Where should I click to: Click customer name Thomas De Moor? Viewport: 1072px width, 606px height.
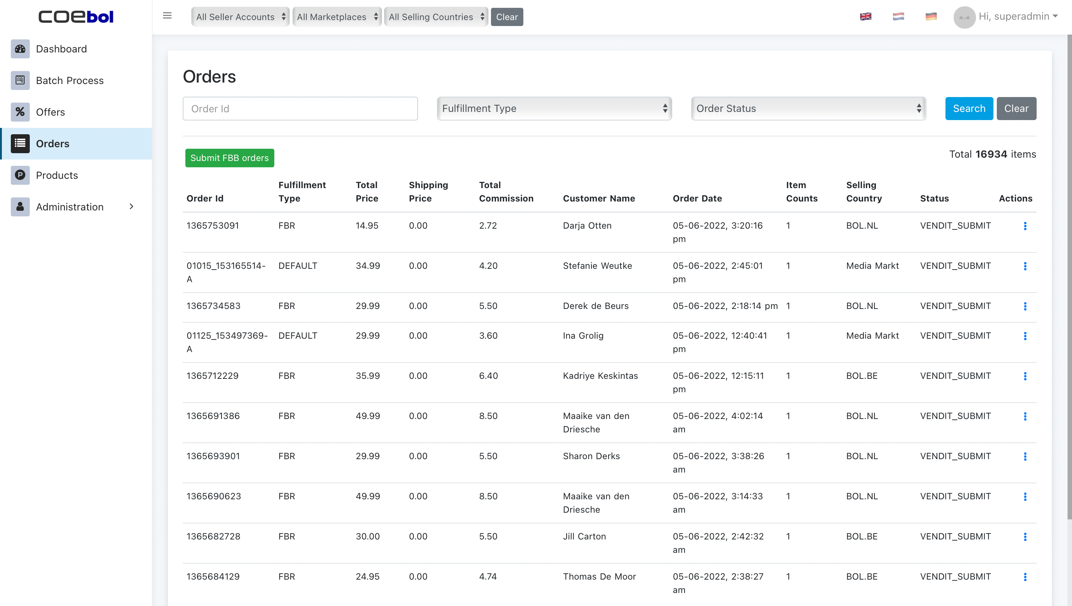click(599, 577)
